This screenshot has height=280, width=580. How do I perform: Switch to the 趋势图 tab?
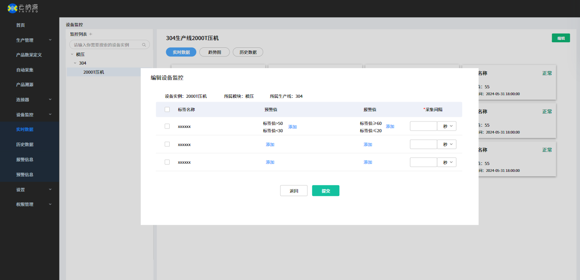[x=214, y=52]
